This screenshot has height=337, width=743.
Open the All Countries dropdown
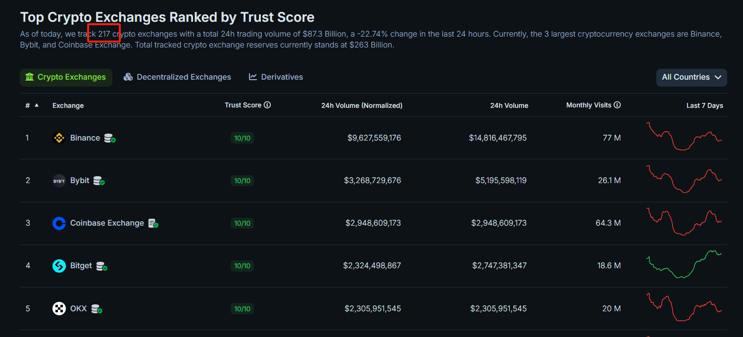coord(692,77)
